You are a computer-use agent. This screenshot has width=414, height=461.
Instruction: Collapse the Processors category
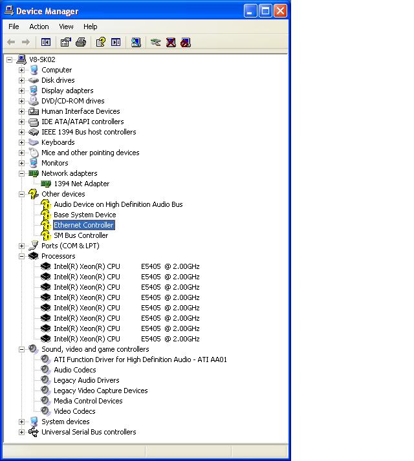21,256
